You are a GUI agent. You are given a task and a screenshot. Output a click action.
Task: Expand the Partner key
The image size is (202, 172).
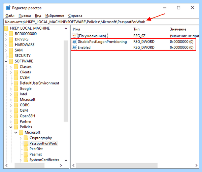pyautogui.click(x=11, y=122)
